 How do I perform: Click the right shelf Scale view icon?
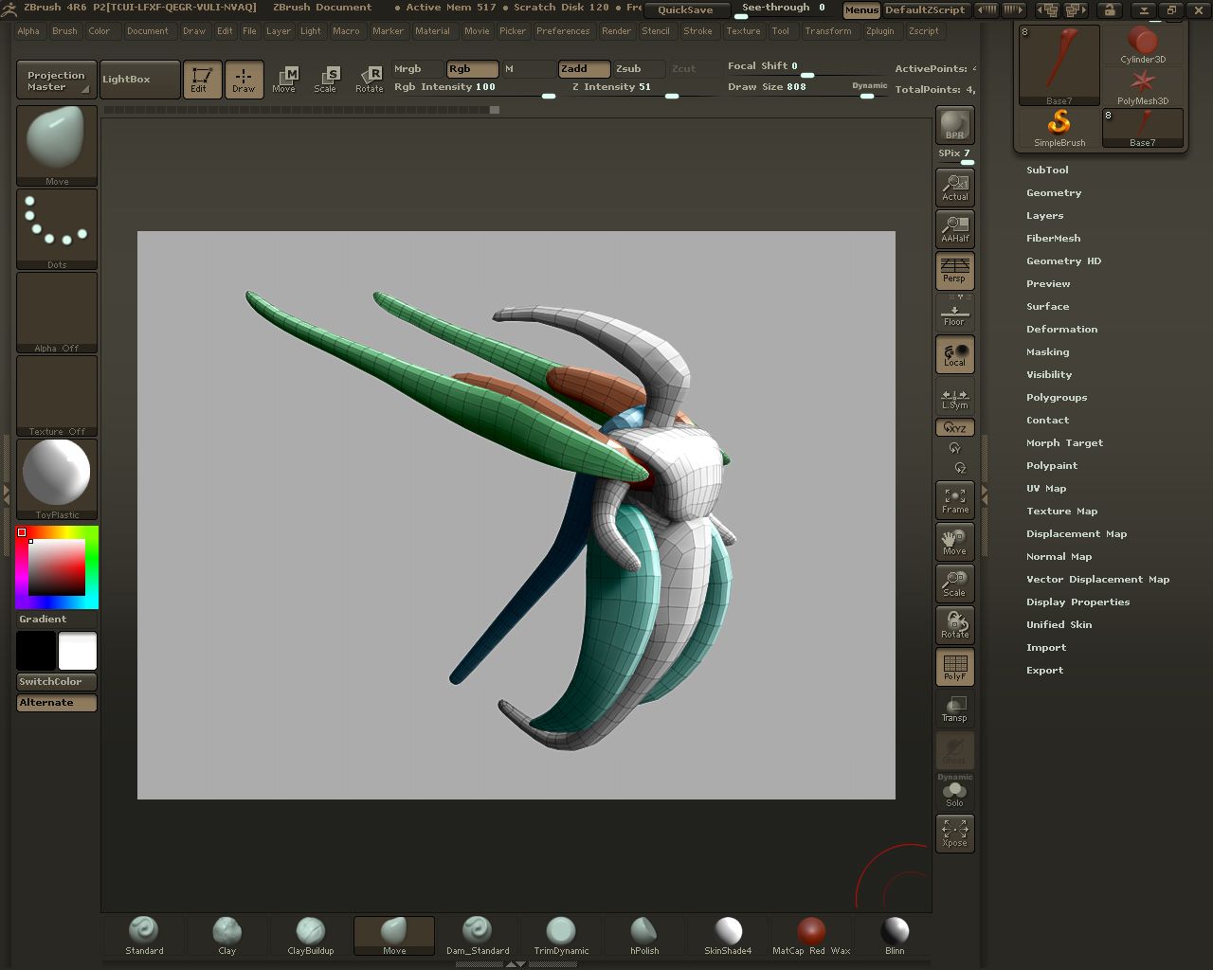954,583
